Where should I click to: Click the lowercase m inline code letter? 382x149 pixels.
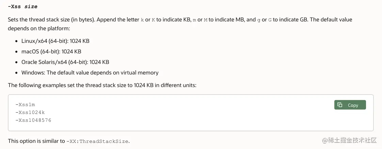coord(194,20)
